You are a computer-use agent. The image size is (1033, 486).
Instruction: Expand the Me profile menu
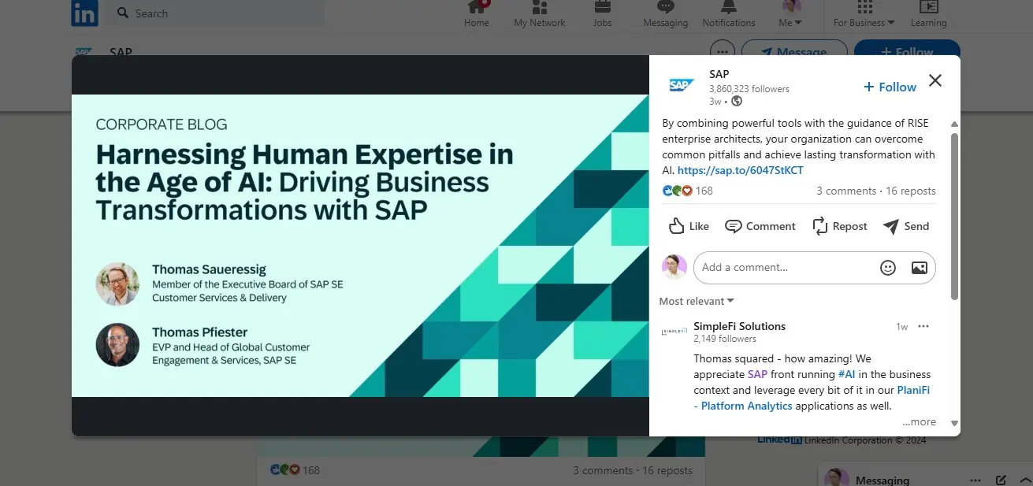pos(790,15)
